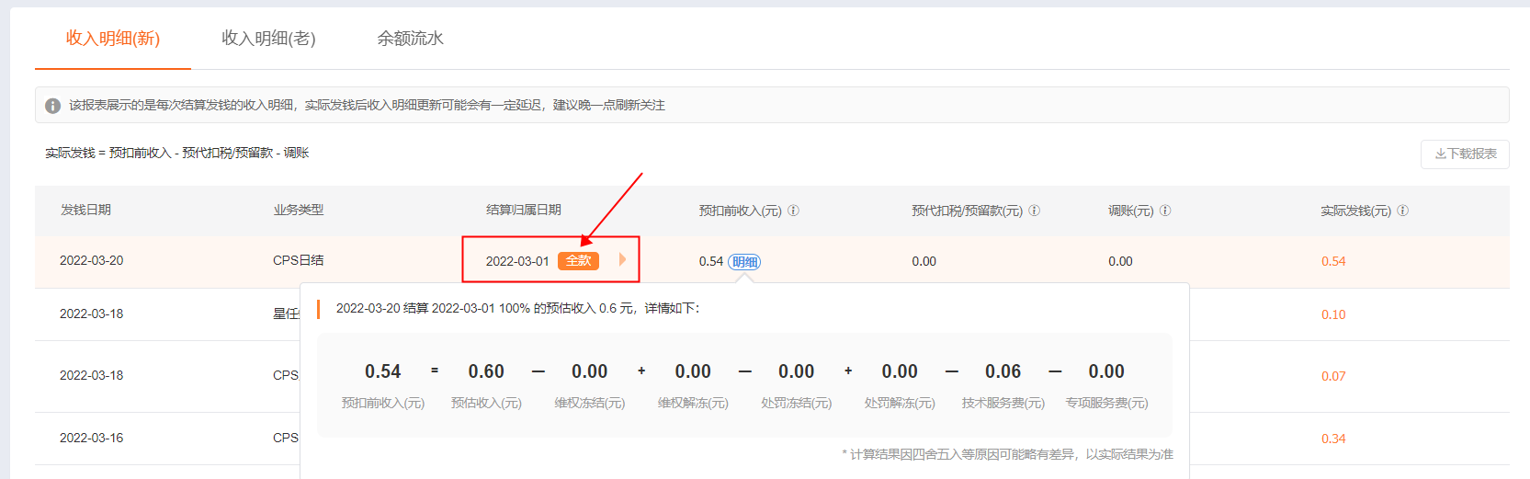Viewport: 1530px width, 479px height.
Task: Click CPS日结 business type cell
Action: tap(299, 261)
